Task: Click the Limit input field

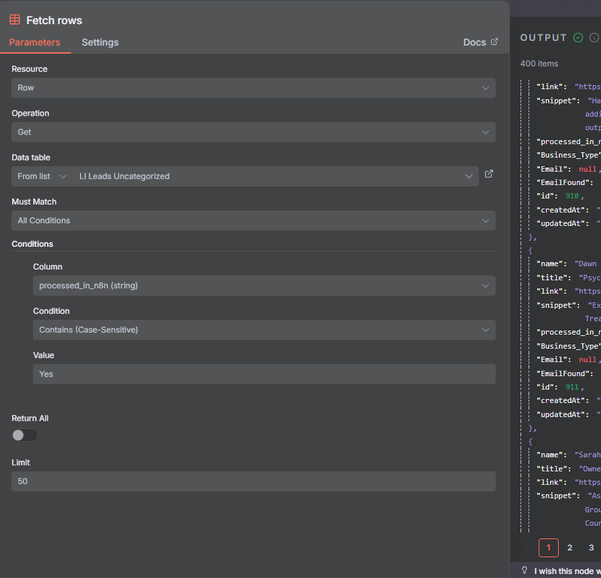Action: click(254, 481)
